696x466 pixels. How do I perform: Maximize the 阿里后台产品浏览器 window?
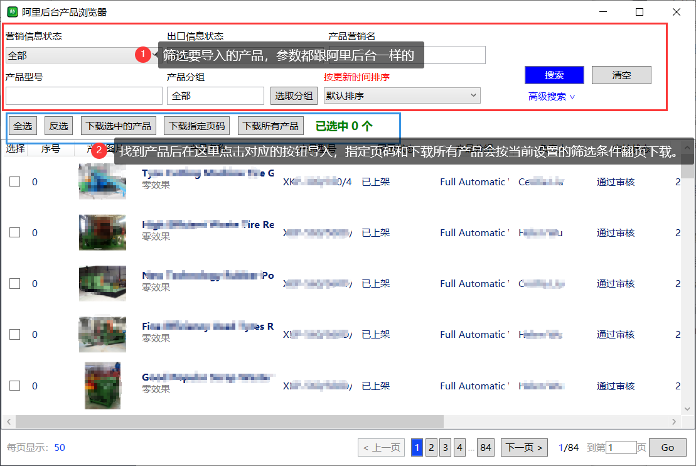click(x=640, y=12)
